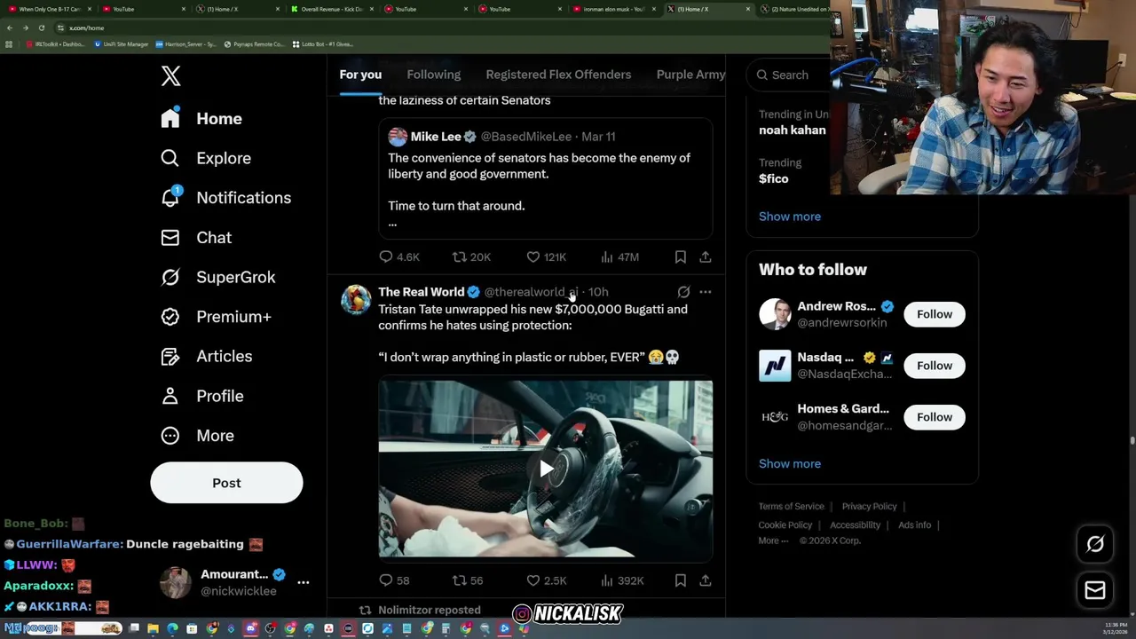Click the Post button
This screenshot has height=639, width=1136.
tap(226, 483)
